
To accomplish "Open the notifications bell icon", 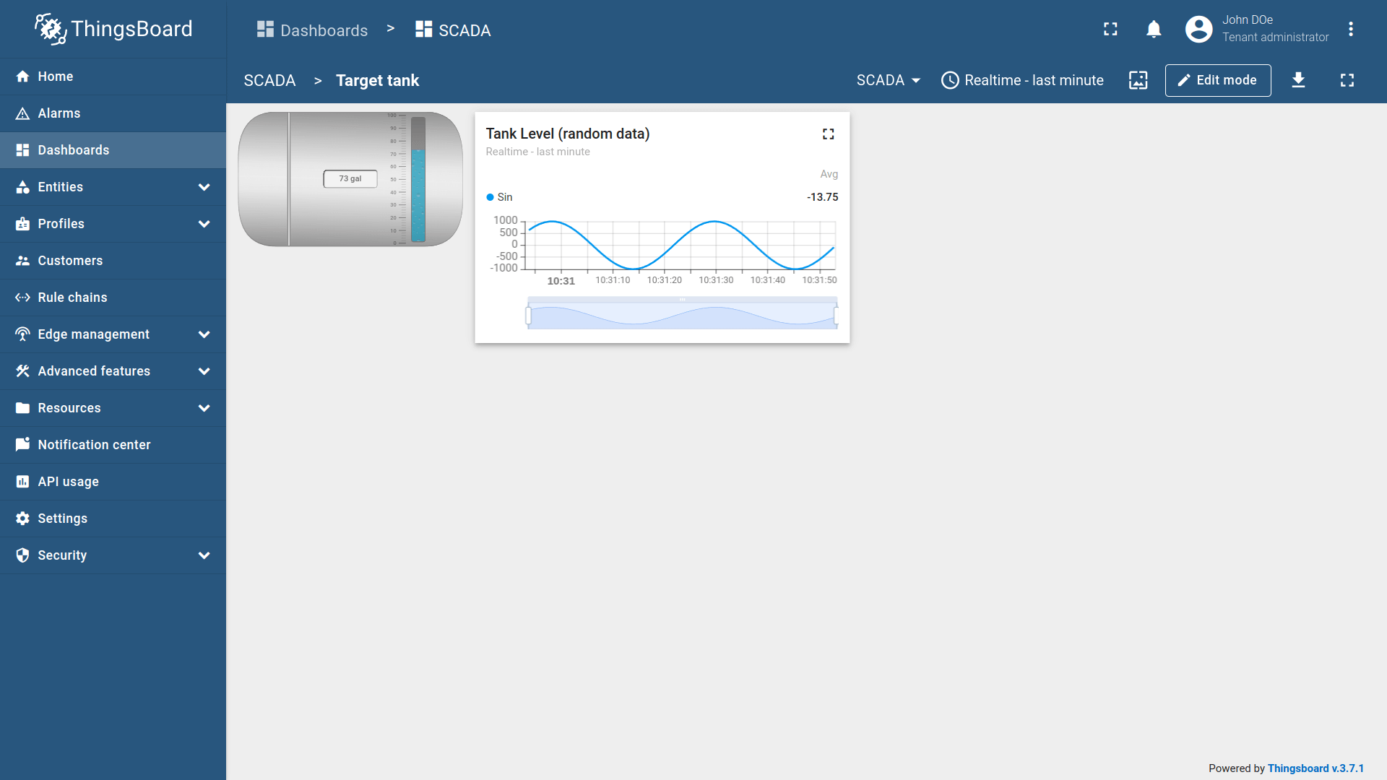I will [x=1154, y=30].
